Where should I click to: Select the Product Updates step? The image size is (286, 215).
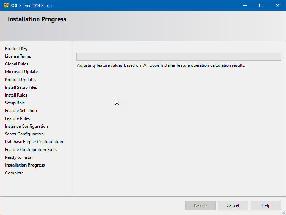pos(21,80)
